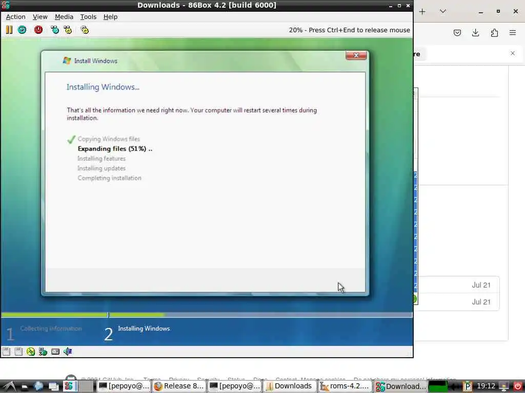The width and height of the screenshot is (525, 393).
Task: Click the 'Installing updates' step text
Action: pos(102,168)
